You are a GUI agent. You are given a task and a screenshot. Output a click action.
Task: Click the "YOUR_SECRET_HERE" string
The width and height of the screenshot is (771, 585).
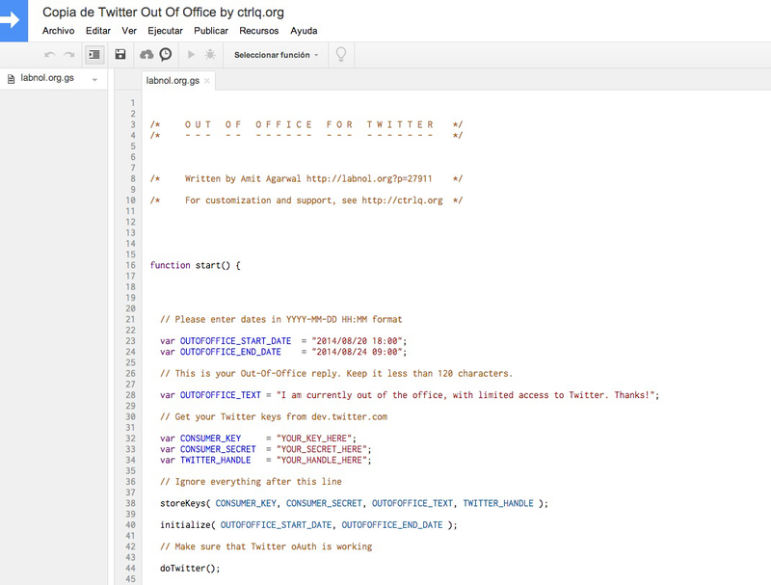[x=322, y=449]
